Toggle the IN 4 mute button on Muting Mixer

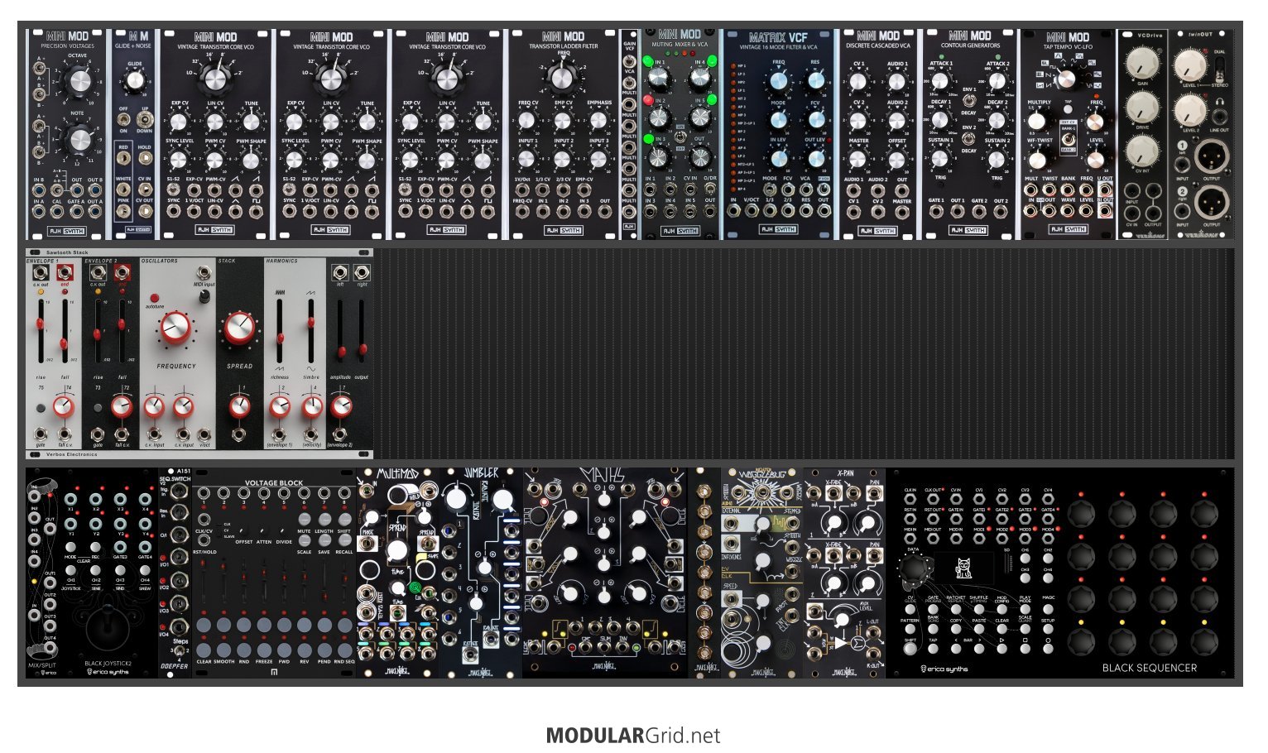click(710, 62)
